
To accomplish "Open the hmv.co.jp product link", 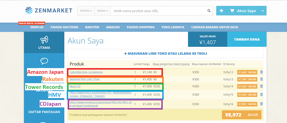I will (x=100, y=94).
